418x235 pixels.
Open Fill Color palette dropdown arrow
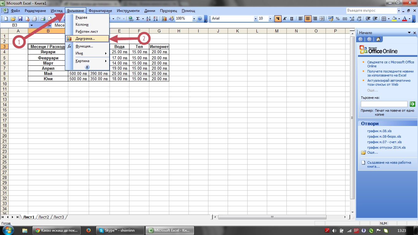[x=399, y=19]
